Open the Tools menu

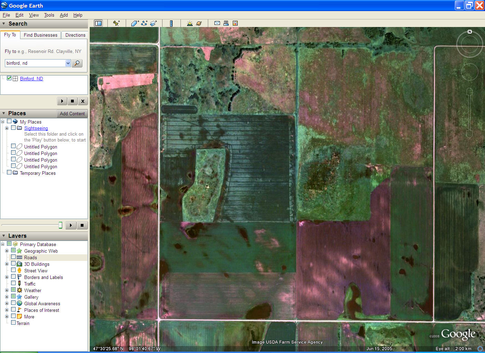(49, 15)
